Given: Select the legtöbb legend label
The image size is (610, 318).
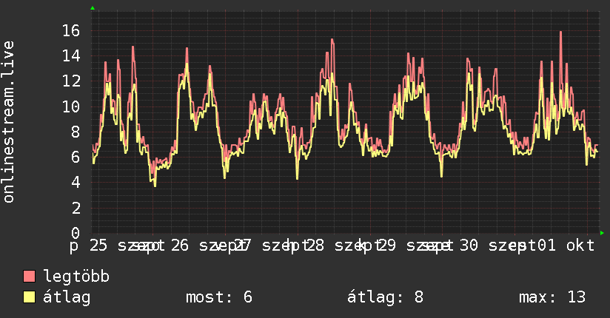Looking at the screenshot, I should [x=76, y=276].
